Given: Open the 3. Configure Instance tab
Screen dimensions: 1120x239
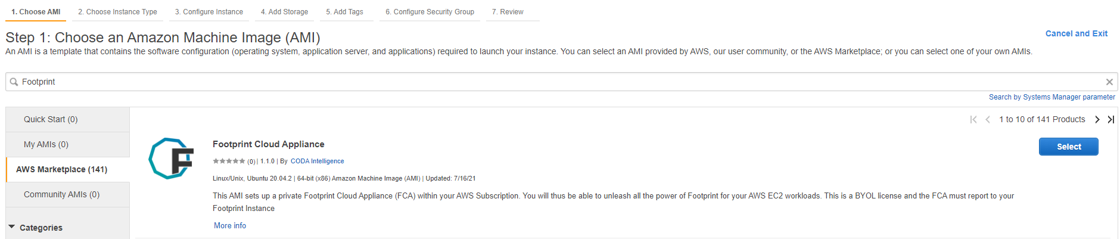Looking at the screenshot, I should coord(209,12).
